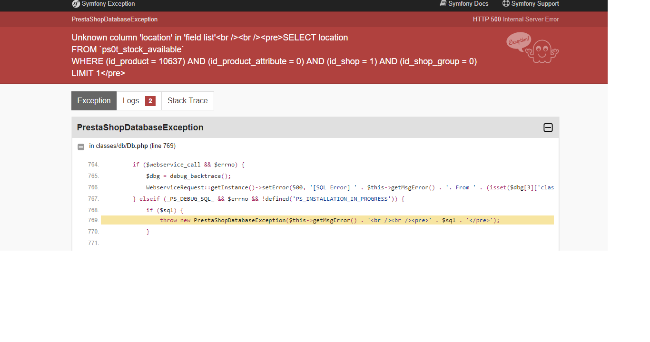The height and width of the screenshot is (342, 650).
Task: Open the Symfony Support link
Action: pyautogui.click(x=531, y=4)
